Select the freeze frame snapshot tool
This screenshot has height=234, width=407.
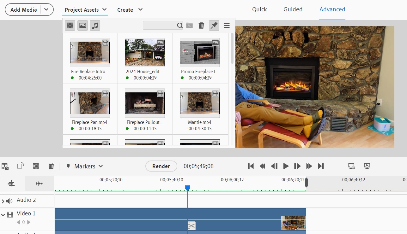coord(5,166)
